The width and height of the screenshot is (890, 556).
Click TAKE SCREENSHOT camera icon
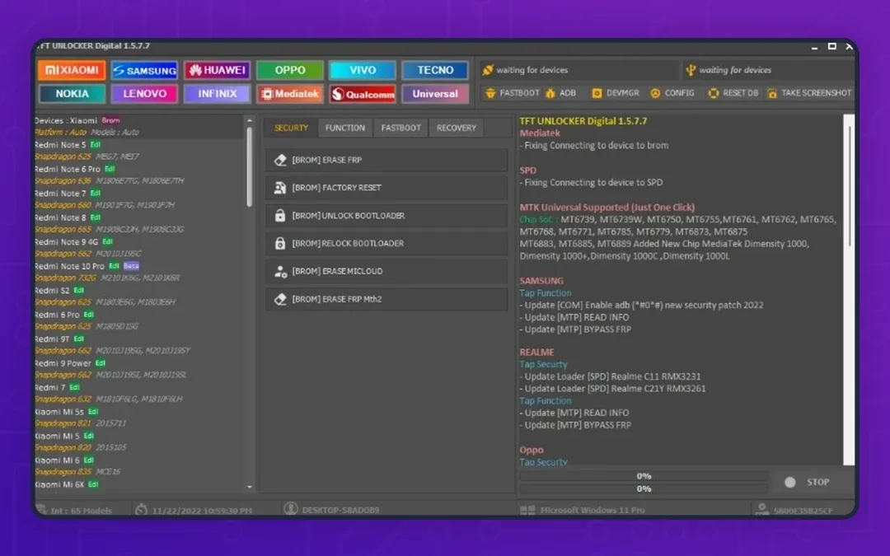pyautogui.click(x=772, y=93)
